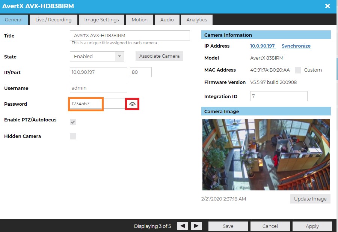
Task: Switch to the General tab
Action: (14, 19)
